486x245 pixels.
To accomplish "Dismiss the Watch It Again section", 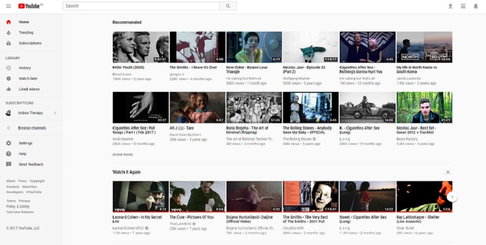I will [x=448, y=172].
